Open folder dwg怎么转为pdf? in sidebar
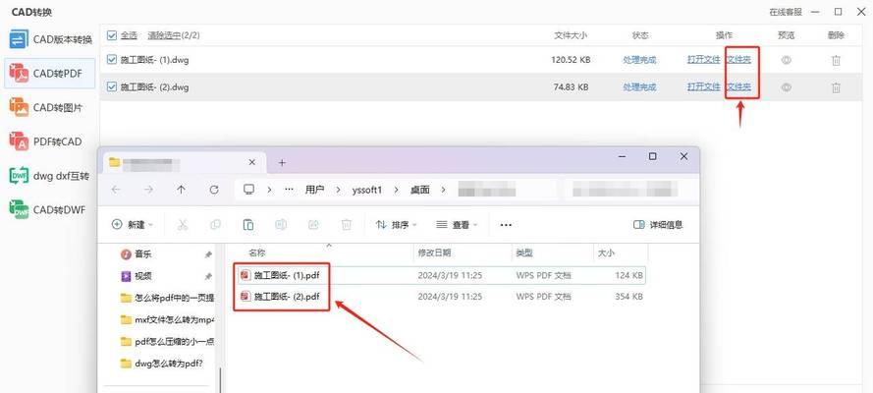 161,364
